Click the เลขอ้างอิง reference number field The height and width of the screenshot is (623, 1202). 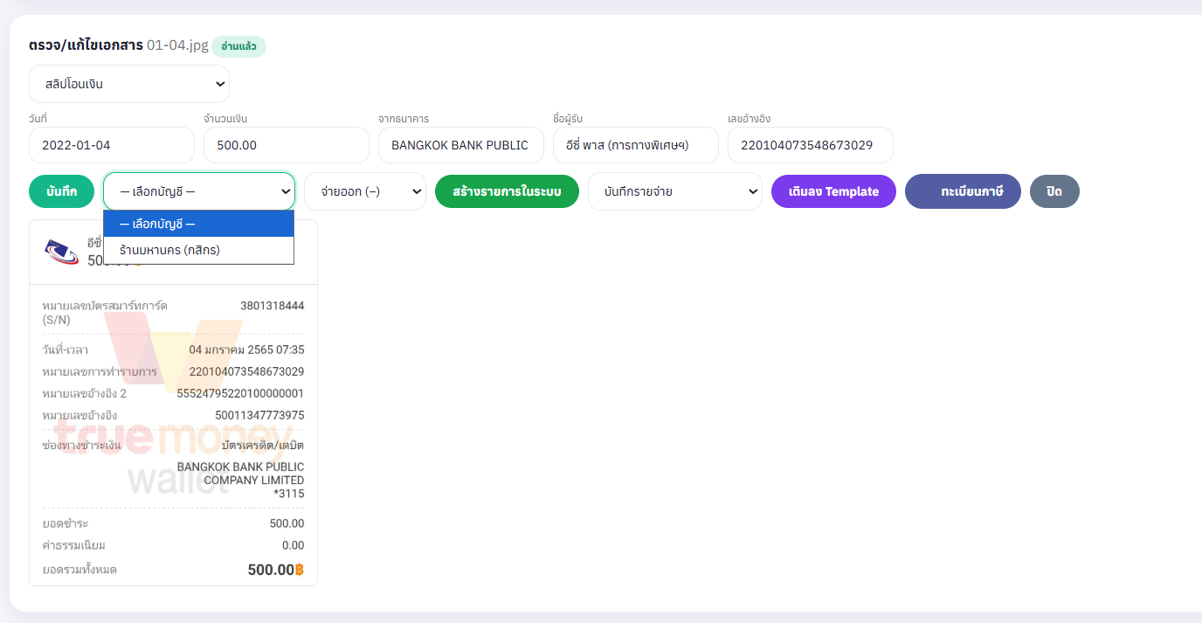click(811, 145)
